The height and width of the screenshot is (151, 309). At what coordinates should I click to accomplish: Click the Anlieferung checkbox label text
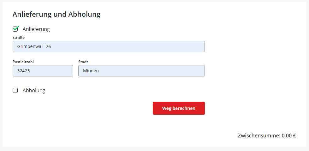[x=36, y=29]
